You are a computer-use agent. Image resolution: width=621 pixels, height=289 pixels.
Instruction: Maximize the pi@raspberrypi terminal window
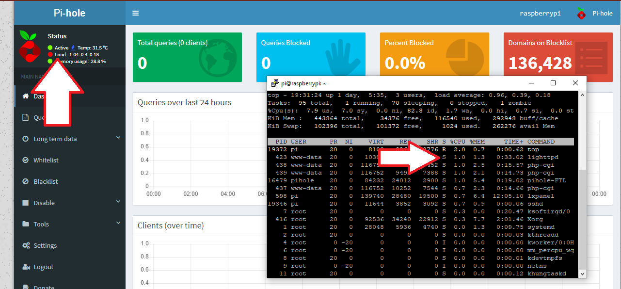pos(553,83)
